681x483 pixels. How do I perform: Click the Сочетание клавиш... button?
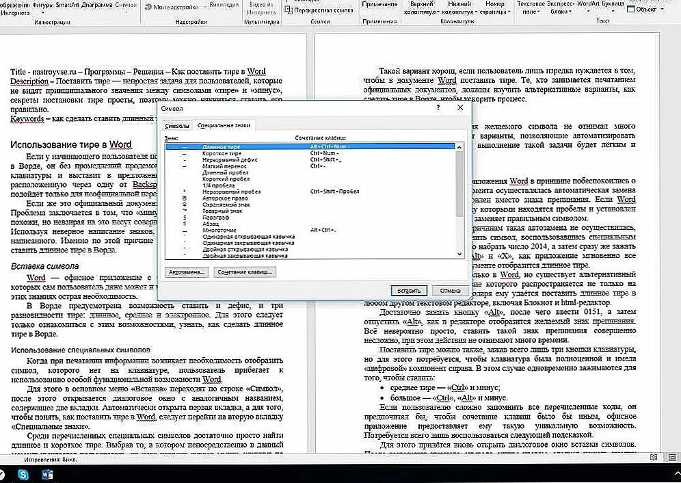coord(245,272)
